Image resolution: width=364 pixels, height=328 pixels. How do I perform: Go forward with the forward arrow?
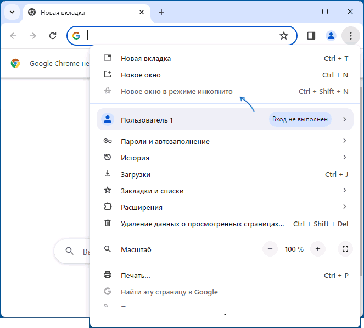coord(33,36)
